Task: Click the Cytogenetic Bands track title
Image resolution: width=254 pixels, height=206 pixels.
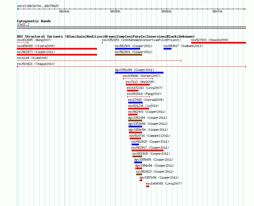Action: (x=34, y=21)
